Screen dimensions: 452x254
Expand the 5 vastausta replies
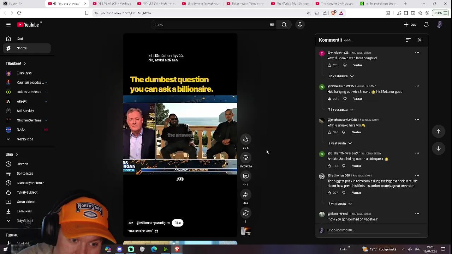tap(340, 204)
